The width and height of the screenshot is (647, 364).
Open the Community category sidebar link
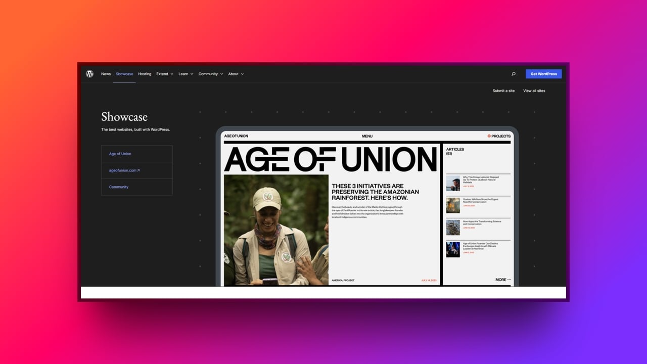point(119,187)
